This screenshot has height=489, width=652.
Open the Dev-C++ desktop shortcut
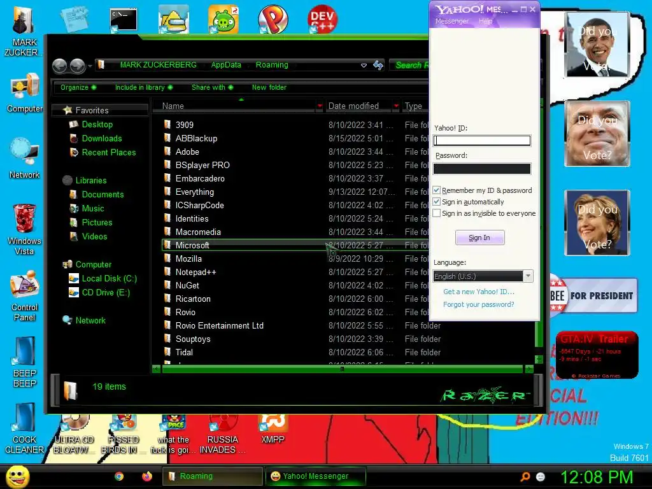coord(322,19)
